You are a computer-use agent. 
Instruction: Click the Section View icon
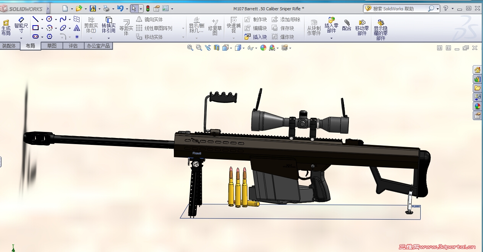point(217,48)
